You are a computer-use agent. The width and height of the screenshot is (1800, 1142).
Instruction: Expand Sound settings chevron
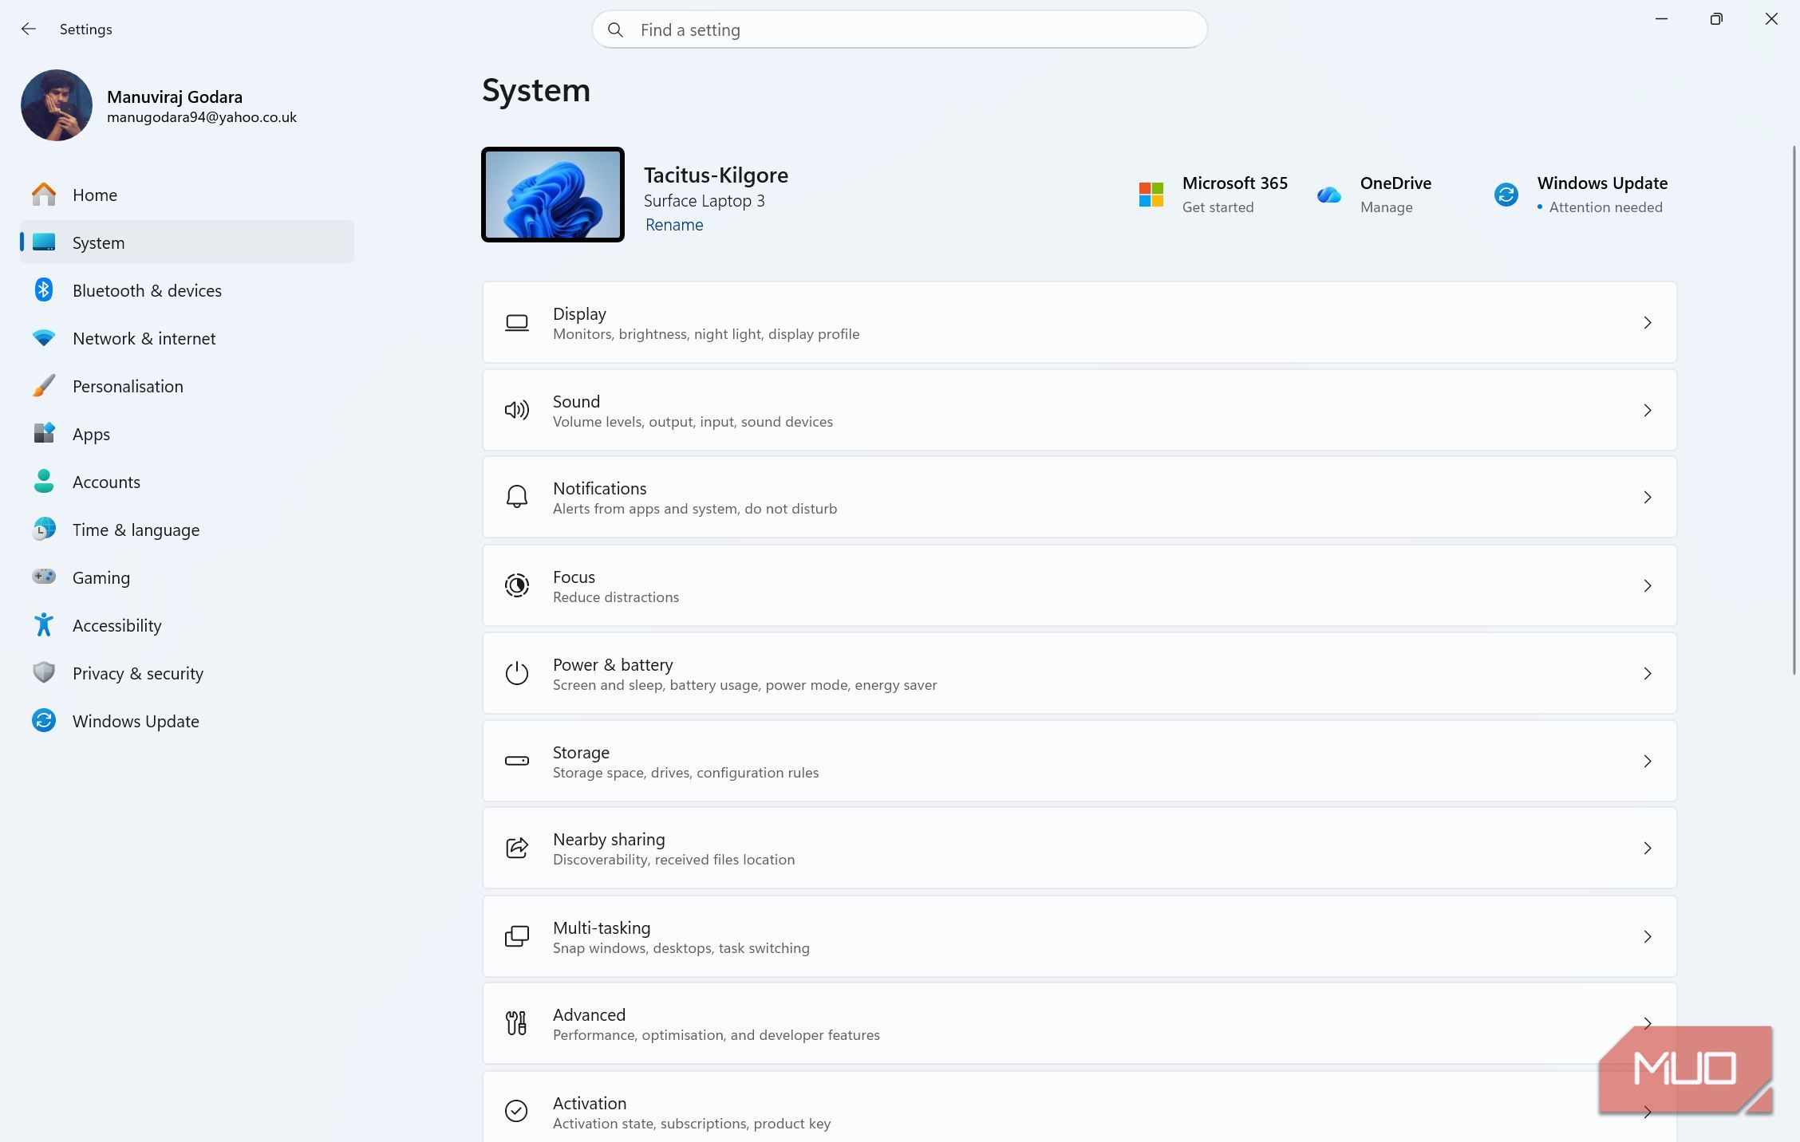coord(1648,410)
